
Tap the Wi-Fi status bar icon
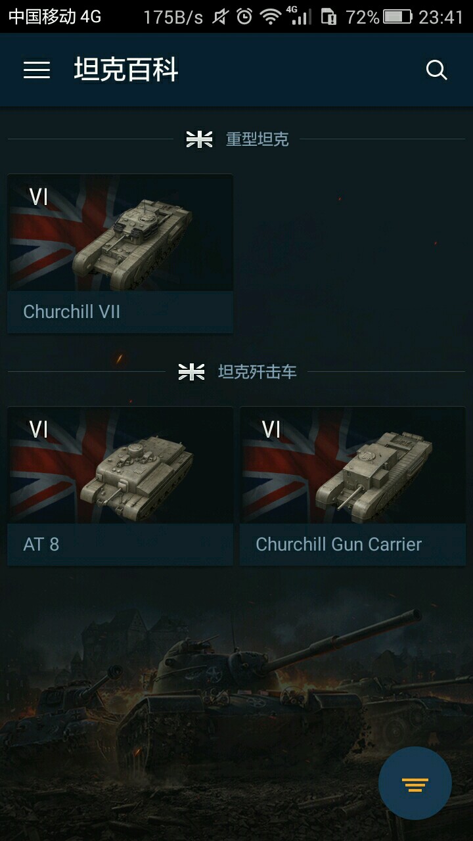point(270,16)
